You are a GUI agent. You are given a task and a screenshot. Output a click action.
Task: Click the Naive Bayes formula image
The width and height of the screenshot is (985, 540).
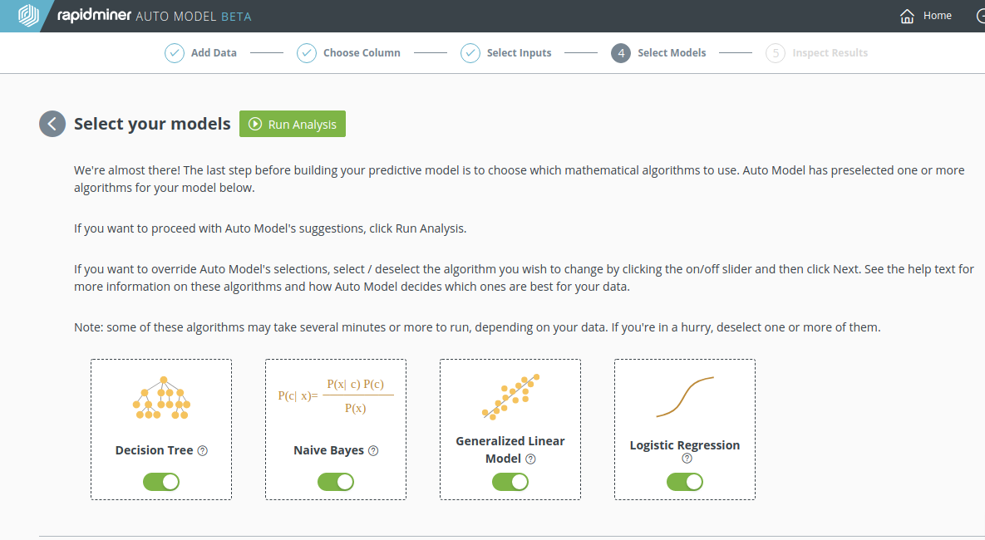pos(336,396)
